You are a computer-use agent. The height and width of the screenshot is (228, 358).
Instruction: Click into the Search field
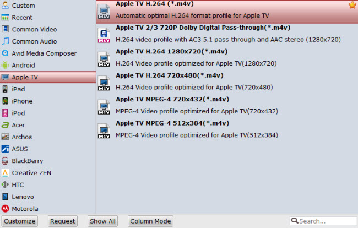click(x=323, y=221)
